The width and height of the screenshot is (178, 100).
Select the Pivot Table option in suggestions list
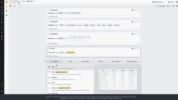click(70, 93)
